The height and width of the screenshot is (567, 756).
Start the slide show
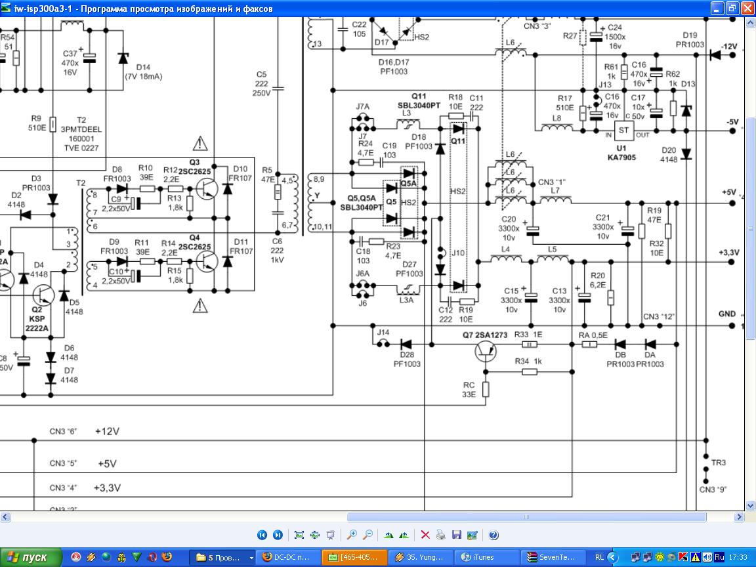(x=331, y=535)
